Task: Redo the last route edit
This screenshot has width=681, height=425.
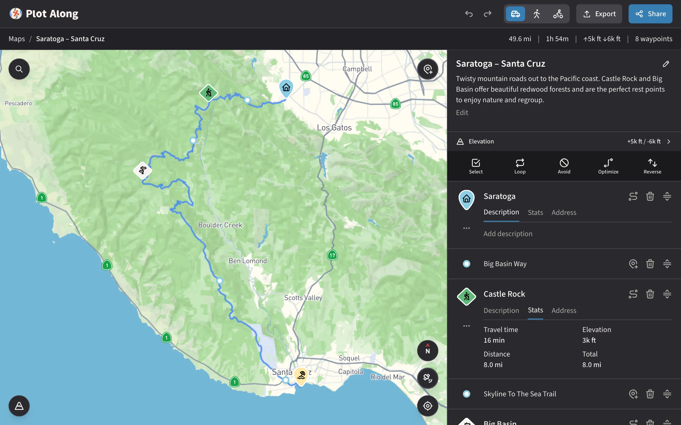Action: click(x=487, y=14)
